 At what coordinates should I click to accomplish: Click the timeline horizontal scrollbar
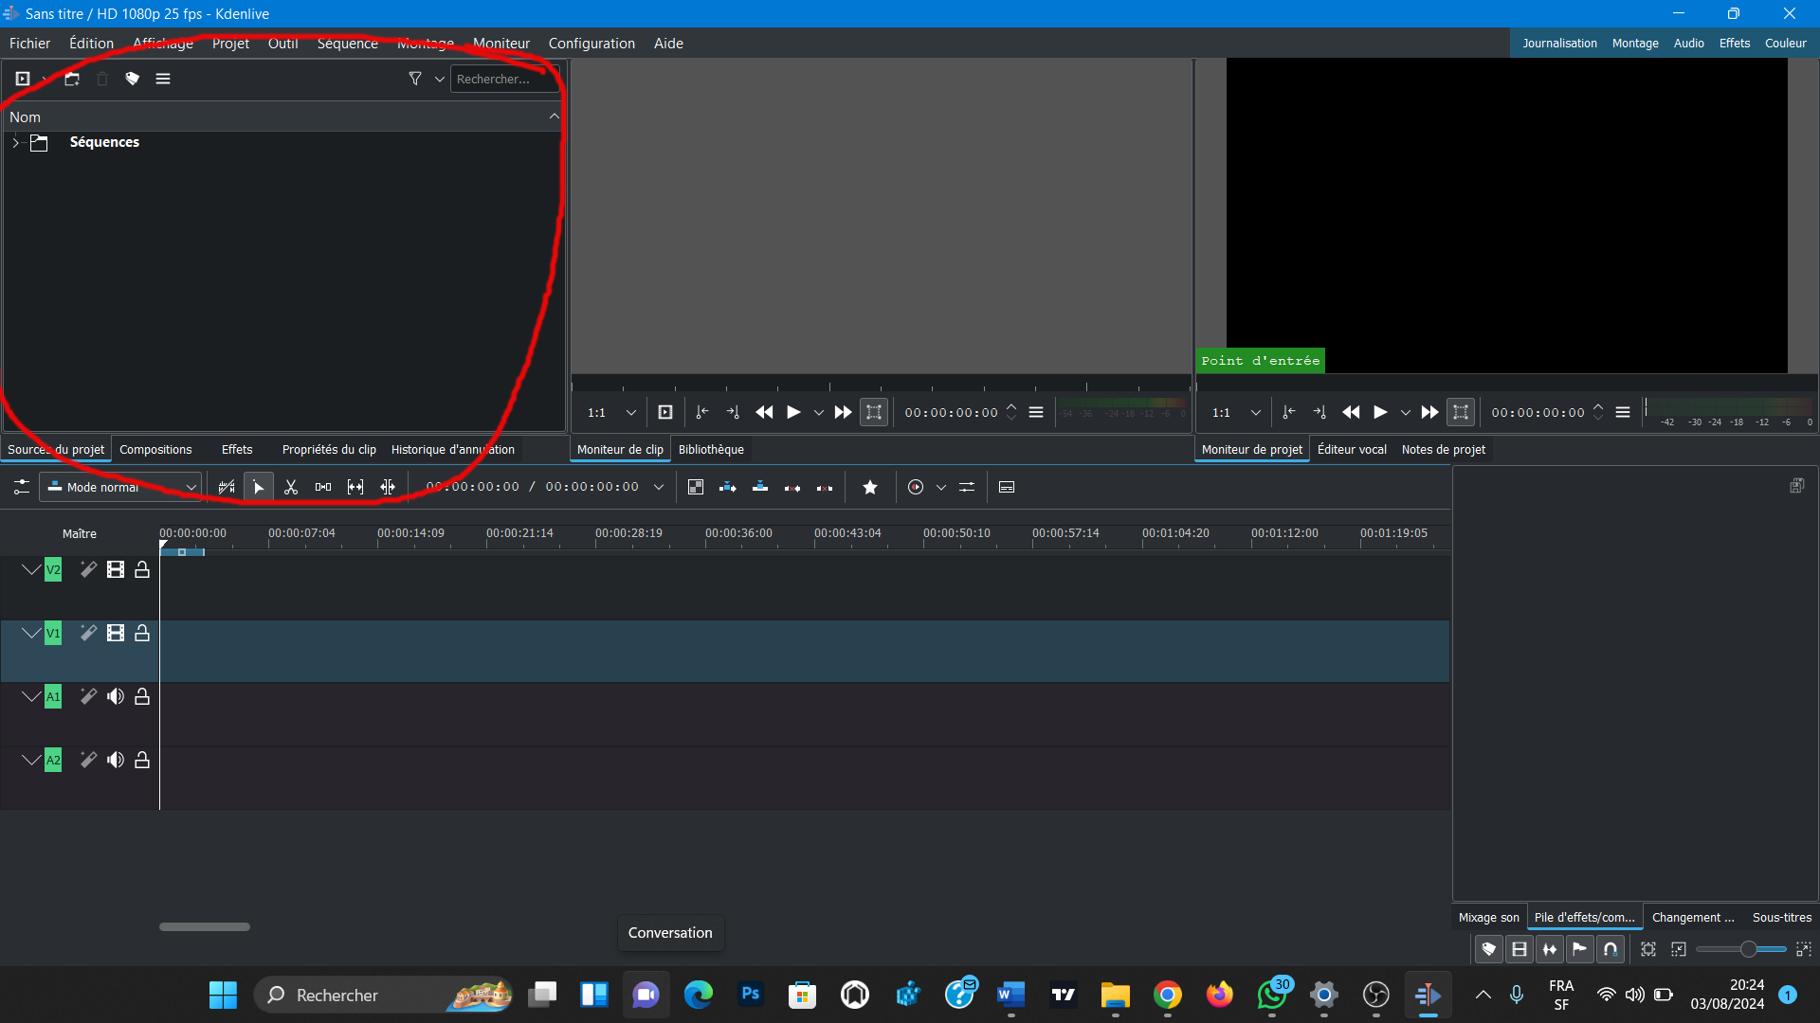[205, 926]
